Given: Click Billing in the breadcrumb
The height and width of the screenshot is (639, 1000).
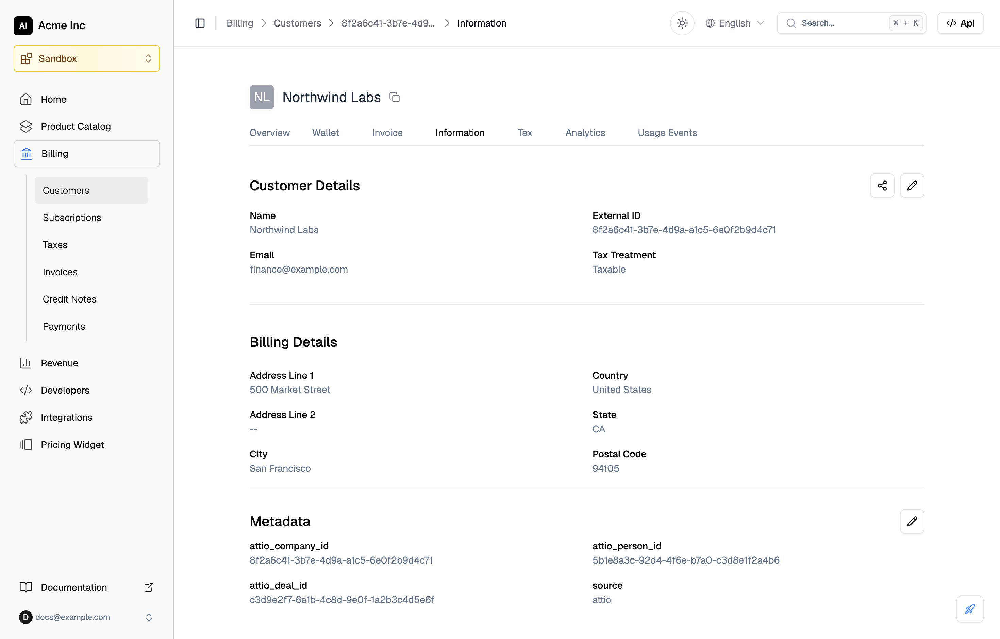Looking at the screenshot, I should [239, 23].
